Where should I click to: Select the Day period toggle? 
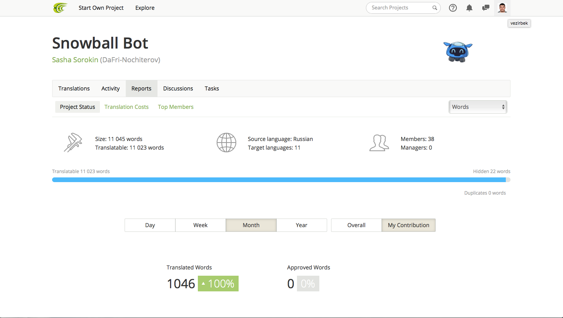[x=150, y=225]
